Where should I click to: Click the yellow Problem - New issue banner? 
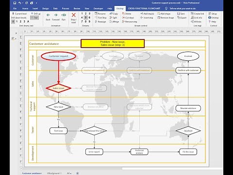pyautogui.click(x=113, y=43)
